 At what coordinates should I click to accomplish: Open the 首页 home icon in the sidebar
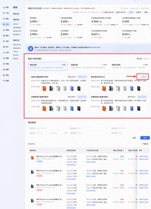(x=4, y=7)
